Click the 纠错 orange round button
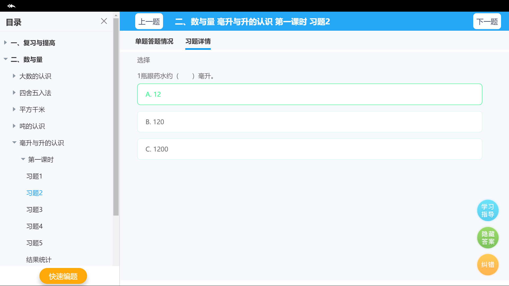 (488, 265)
